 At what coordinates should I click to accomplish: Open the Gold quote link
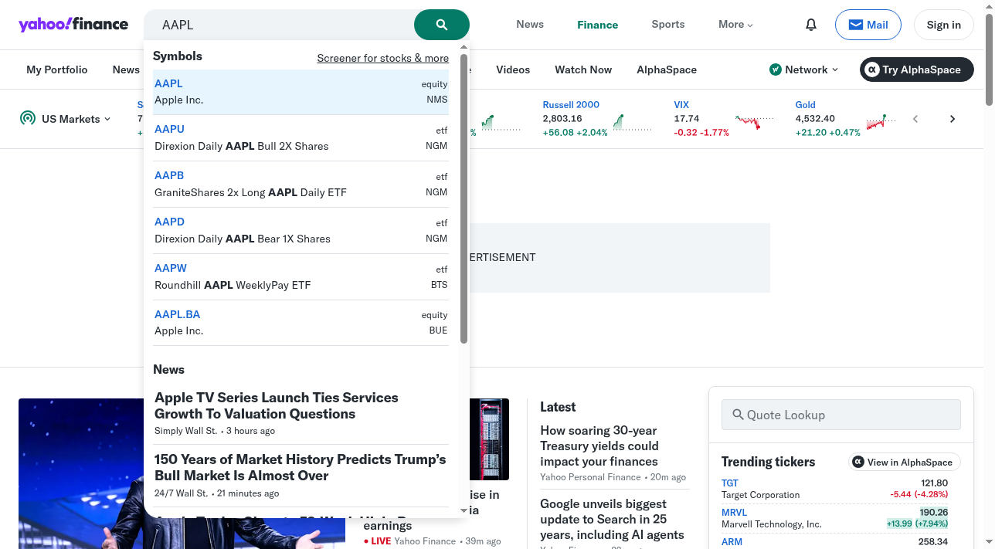pos(806,105)
